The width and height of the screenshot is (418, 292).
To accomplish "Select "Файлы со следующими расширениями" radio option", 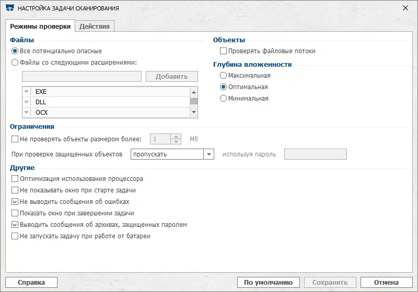I will pyautogui.click(x=15, y=63).
